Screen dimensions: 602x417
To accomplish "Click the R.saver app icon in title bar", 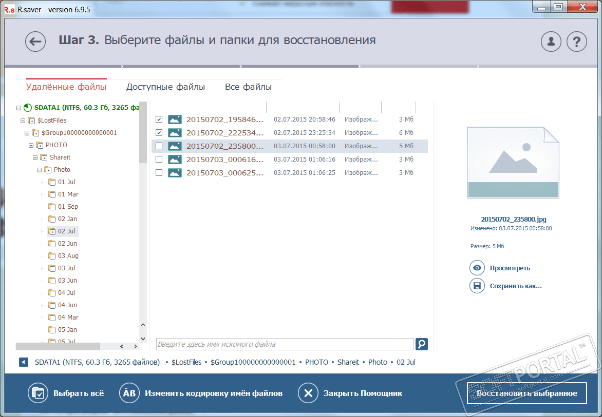I will point(10,10).
